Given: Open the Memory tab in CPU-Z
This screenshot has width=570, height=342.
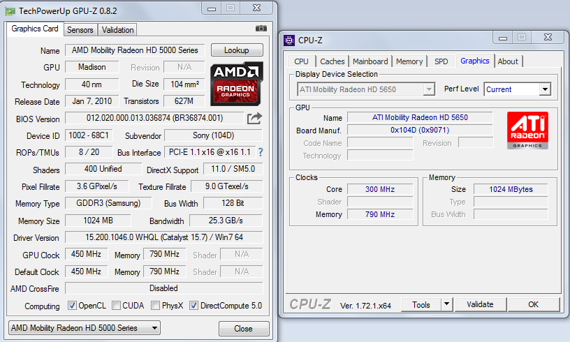Looking at the screenshot, I should click(409, 61).
